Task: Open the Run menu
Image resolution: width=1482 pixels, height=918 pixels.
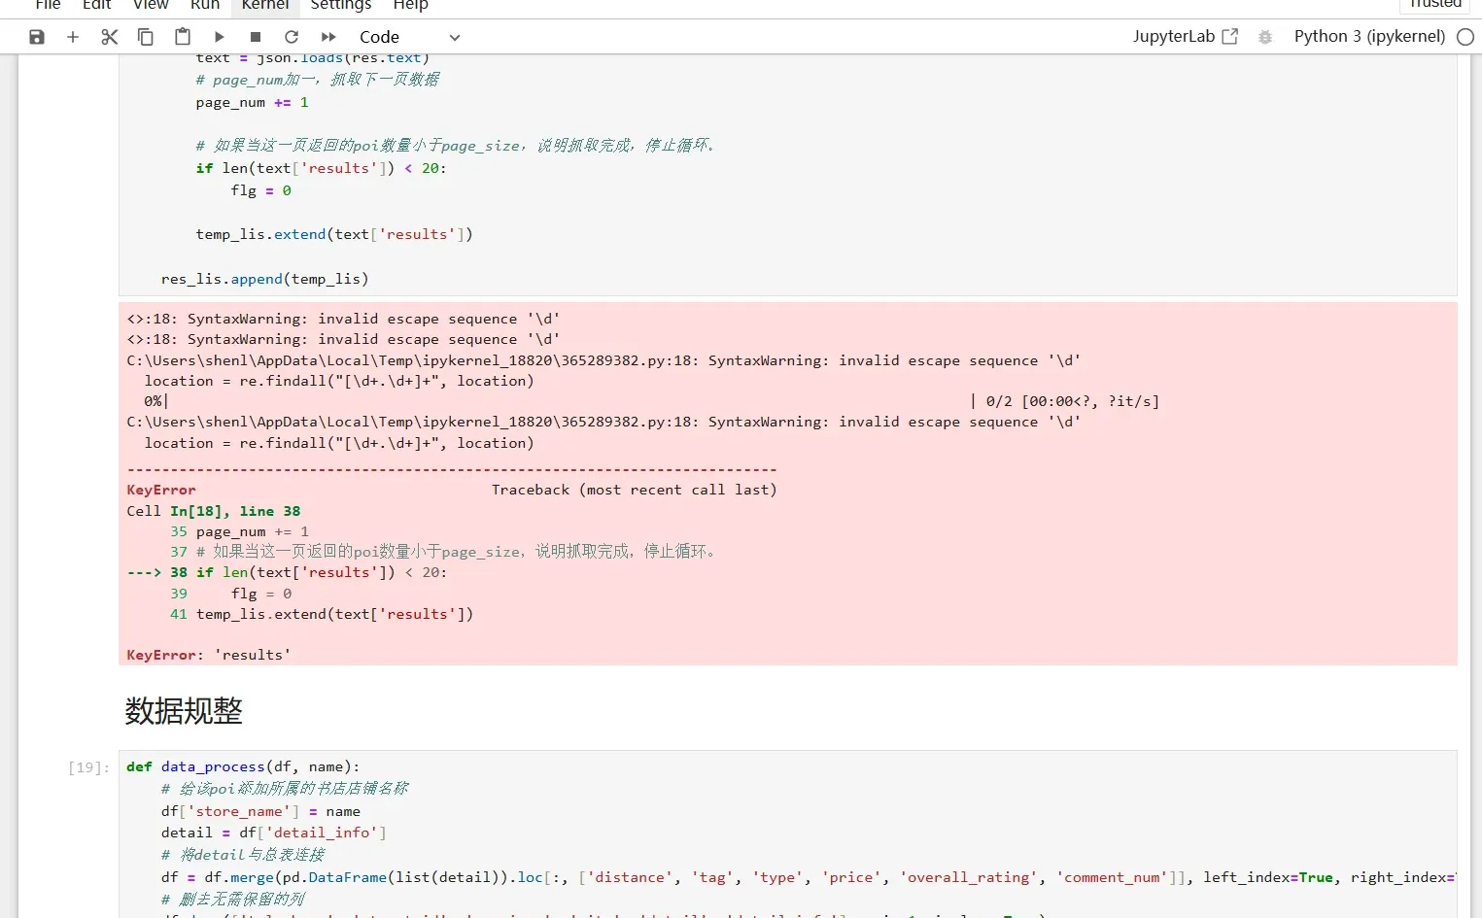Action: click(x=205, y=5)
